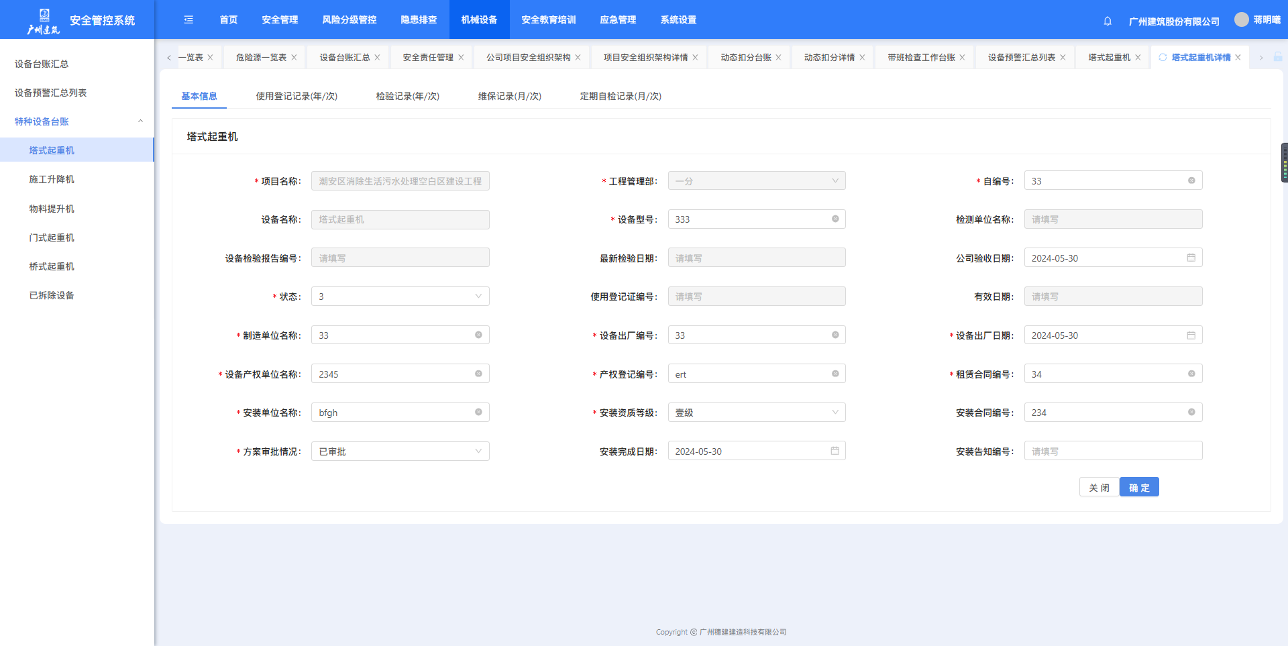Viewport: 1288px width, 646px height.
Task: Collapse sidebar with hamburger menu icon
Action: [x=189, y=20]
